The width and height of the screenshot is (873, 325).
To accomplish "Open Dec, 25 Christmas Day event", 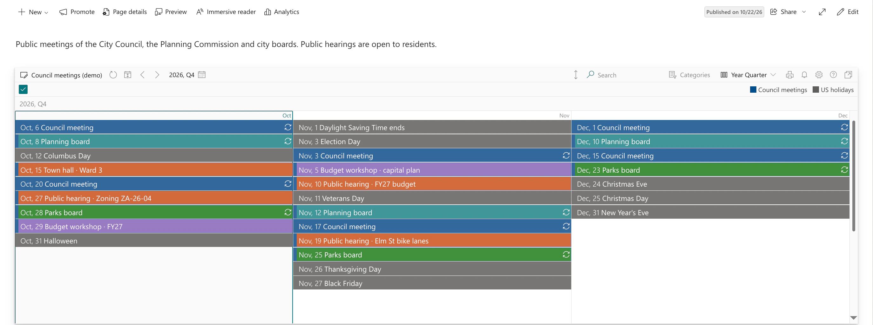I will (710, 198).
